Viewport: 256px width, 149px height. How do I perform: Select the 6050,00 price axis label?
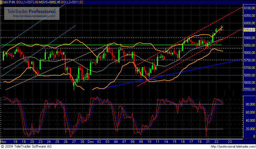[x=250, y=16]
